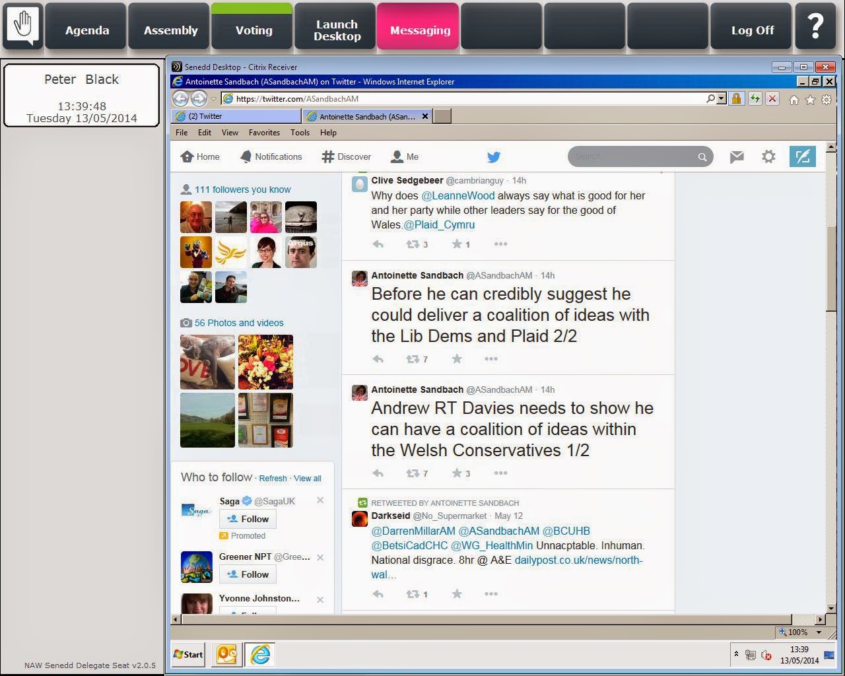Refresh the page in Internet Explorer
Screen dimensions: 845x676
[x=755, y=98]
